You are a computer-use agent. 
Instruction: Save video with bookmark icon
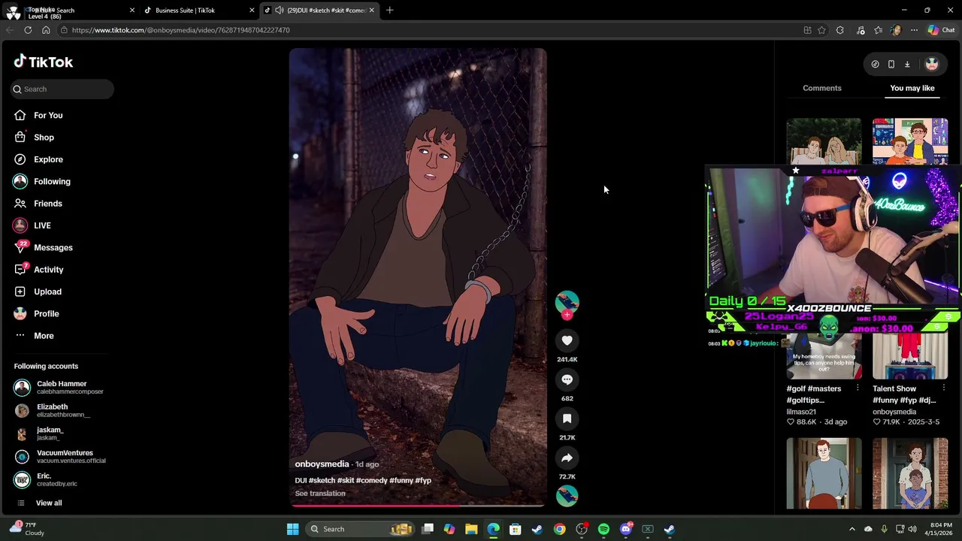point(567,419)
